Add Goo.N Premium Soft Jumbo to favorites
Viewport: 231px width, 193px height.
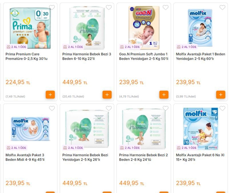(x=165, y=7)
